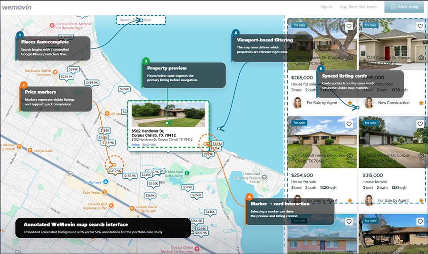428x254 pixels.
Task: Click the $319.9K price marker
Action: point(115,171)
